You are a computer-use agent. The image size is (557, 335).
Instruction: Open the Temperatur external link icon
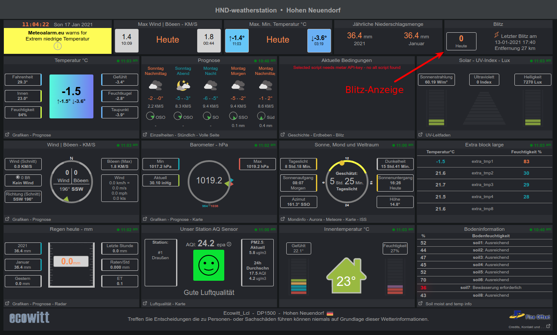pos(6,135)
